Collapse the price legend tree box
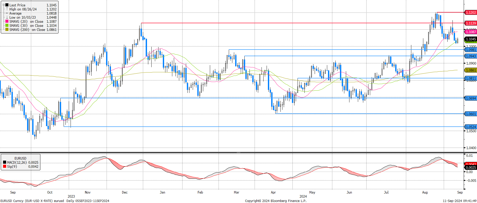The width and height of the screenshot is (477, 203). [x=3, y=5]
